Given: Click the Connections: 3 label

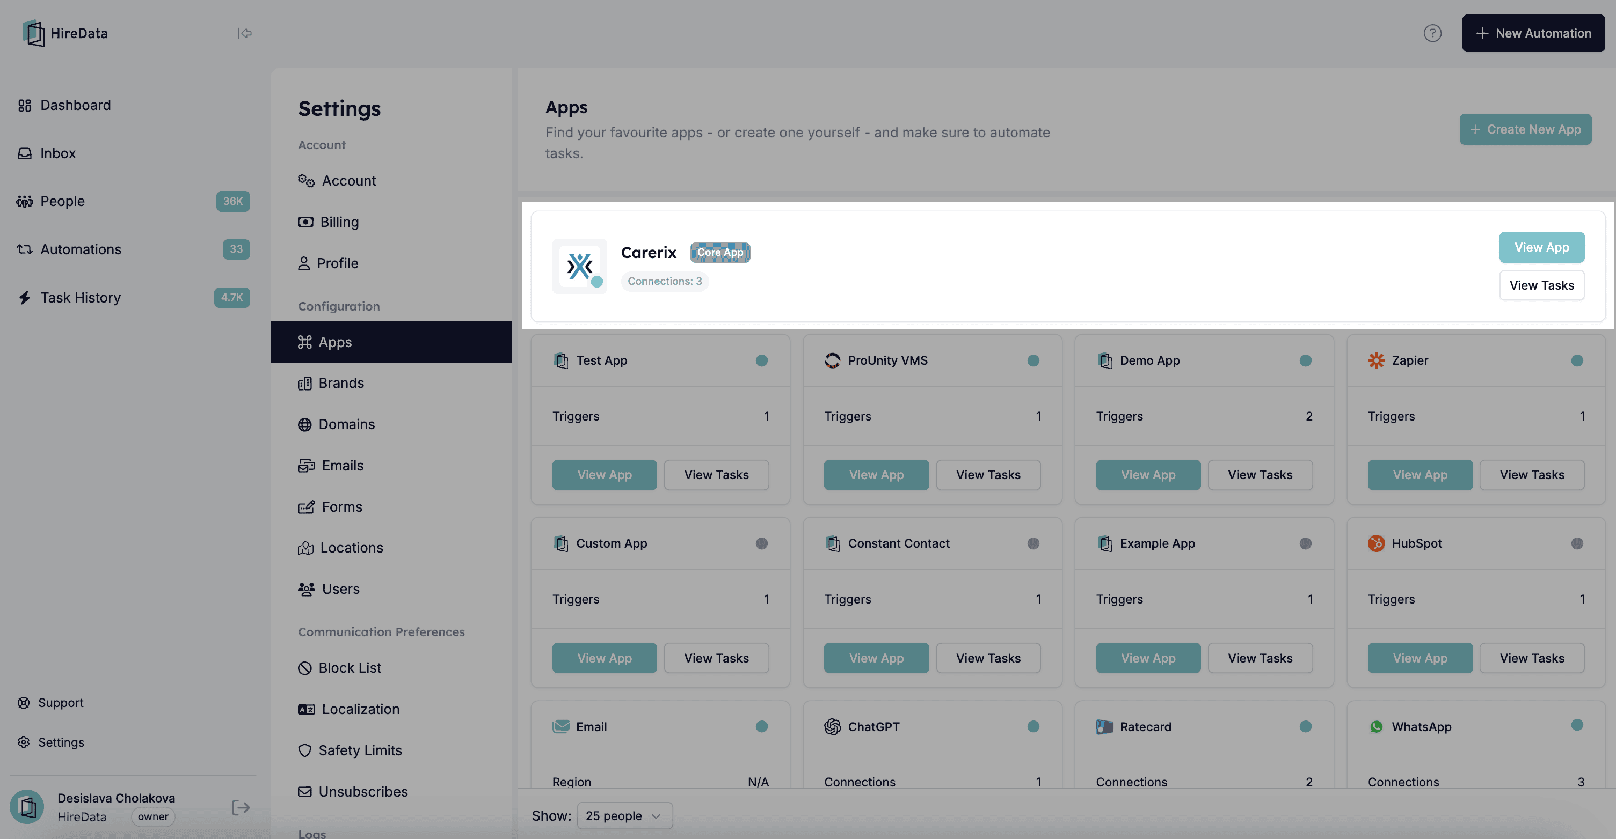Looking at the screenshot, I should point(664,282).
